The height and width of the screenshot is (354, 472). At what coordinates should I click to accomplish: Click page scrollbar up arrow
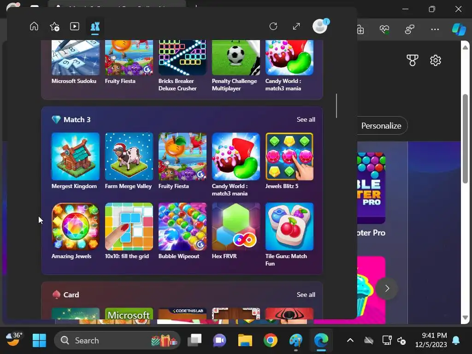pos(466,47)
